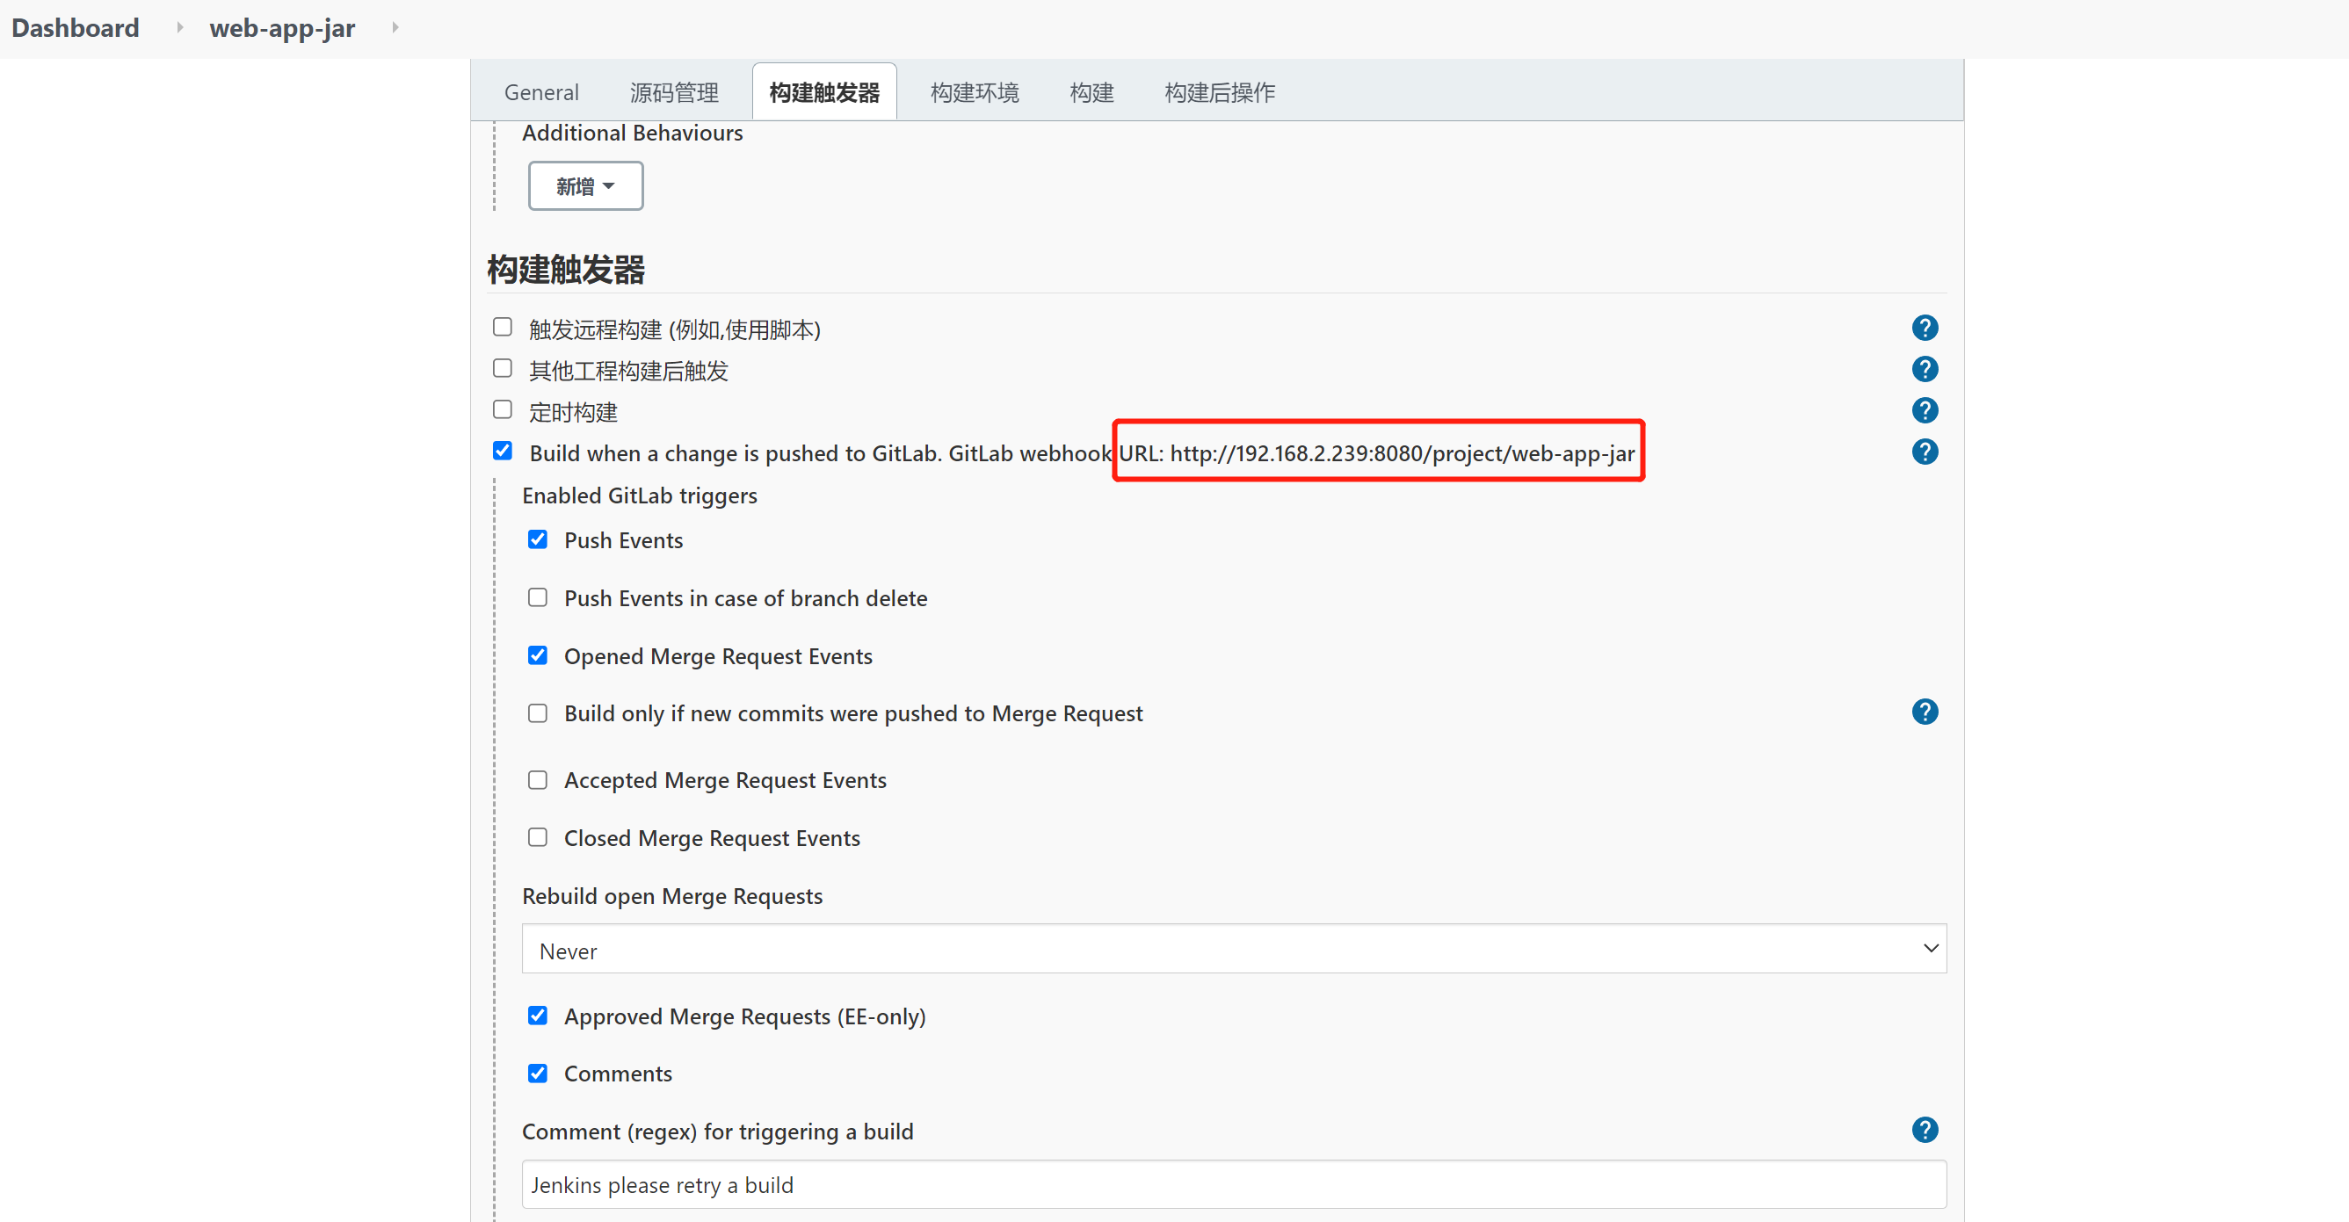2349x1222 pixels.
Task: Enable Closed Merge Request Events checkbox
Action: [538, 837]
